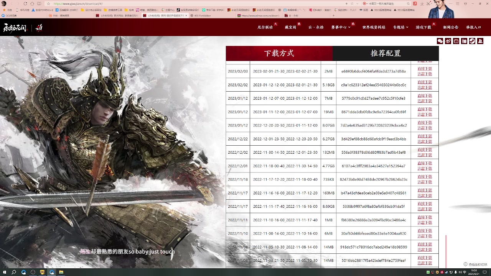491x276 pixels.
Task: Select the 4.77GB size cell
Action: point(328,166)
